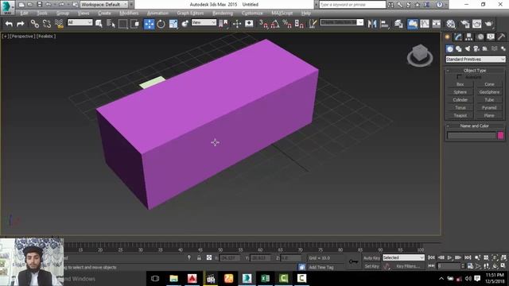The height and width of the screenshot is (286, 509).
Task: Toggle Angle Snap on the toolbar
Action: 275,24
